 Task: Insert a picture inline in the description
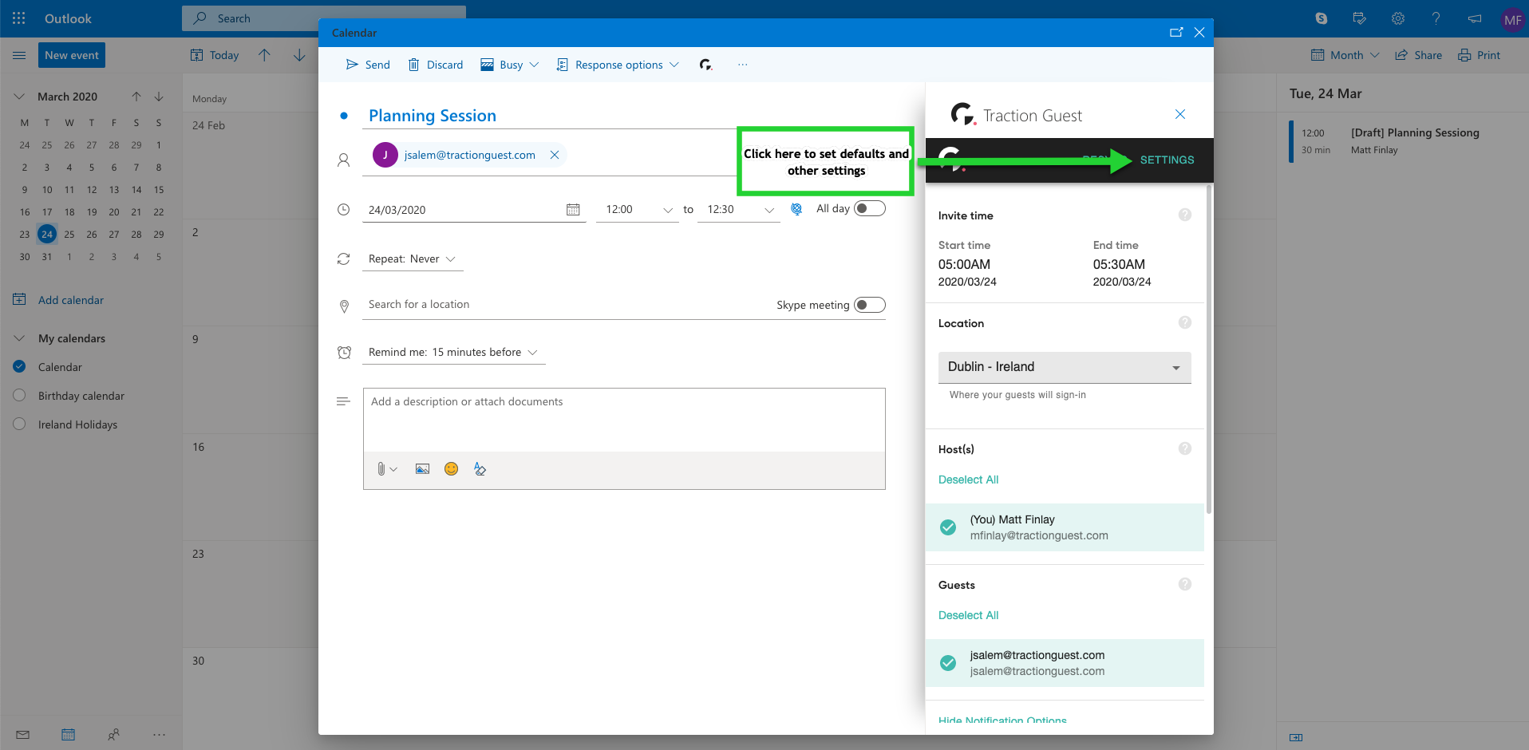point(421,468)
